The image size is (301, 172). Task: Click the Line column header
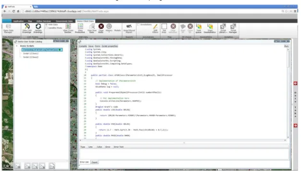(90, 147)
